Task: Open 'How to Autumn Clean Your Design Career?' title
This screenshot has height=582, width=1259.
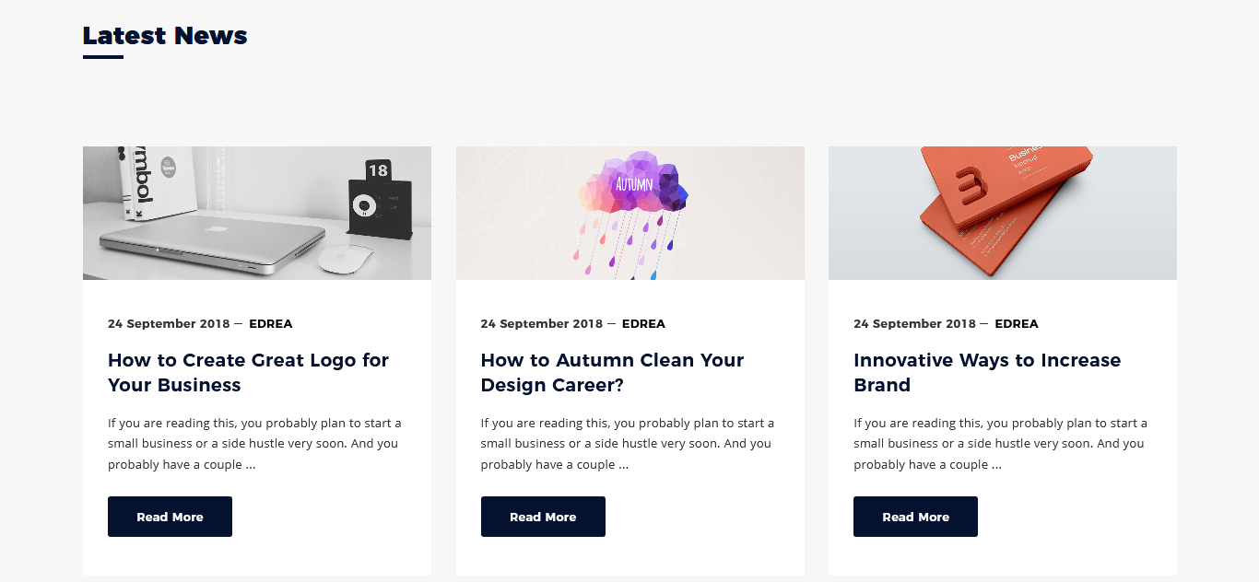Action: 612,372
